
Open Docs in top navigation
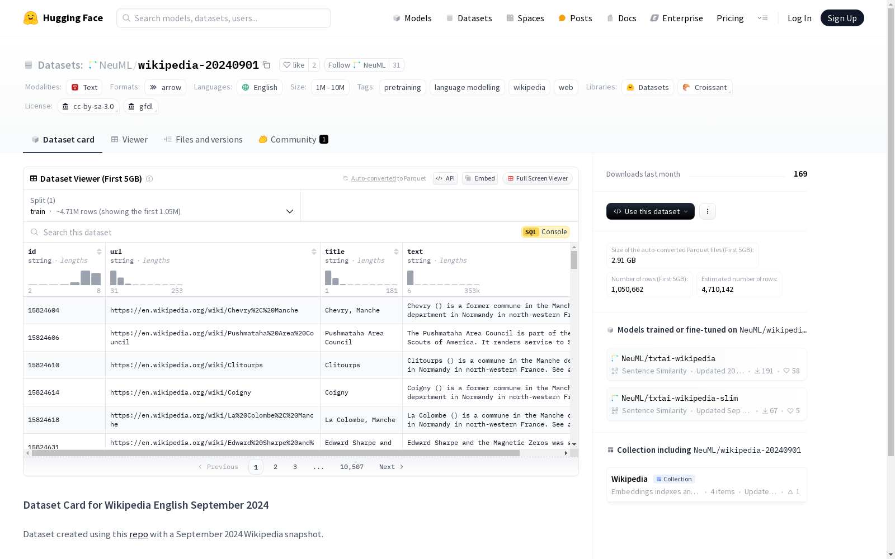pyautogui.click(x=621, y=18)
